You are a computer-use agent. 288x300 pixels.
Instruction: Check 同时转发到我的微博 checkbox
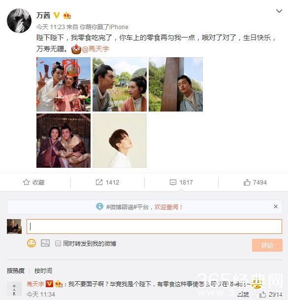point(58,243)
